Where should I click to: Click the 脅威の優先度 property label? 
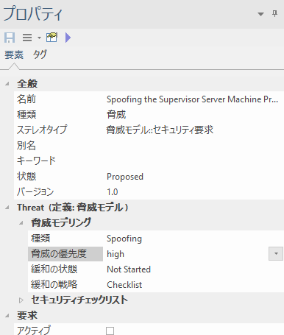click(59, 254)
